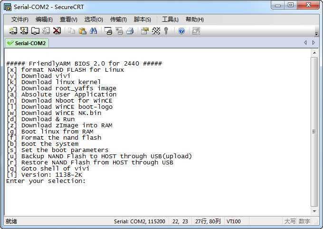Click the Connect toolbar icon
323x229 pixels.
click(13, 31)
